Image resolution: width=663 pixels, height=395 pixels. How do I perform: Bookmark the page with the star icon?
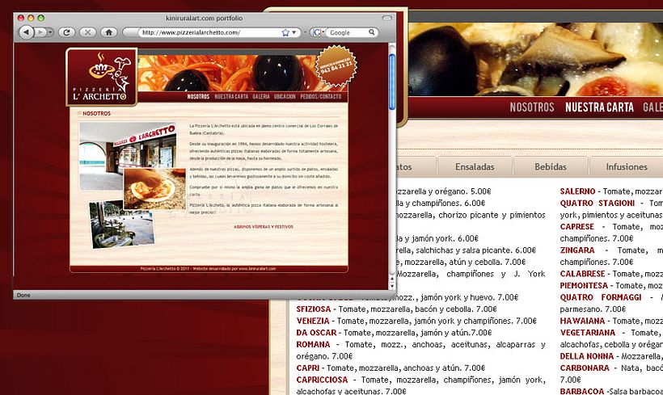click(x=285, y=32)
